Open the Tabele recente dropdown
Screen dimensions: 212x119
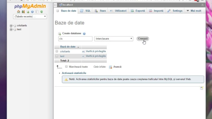point(30,17)
